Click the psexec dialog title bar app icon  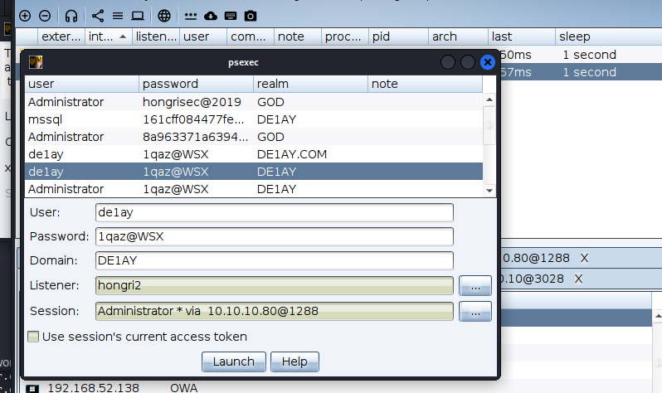(x=36, y=62)
